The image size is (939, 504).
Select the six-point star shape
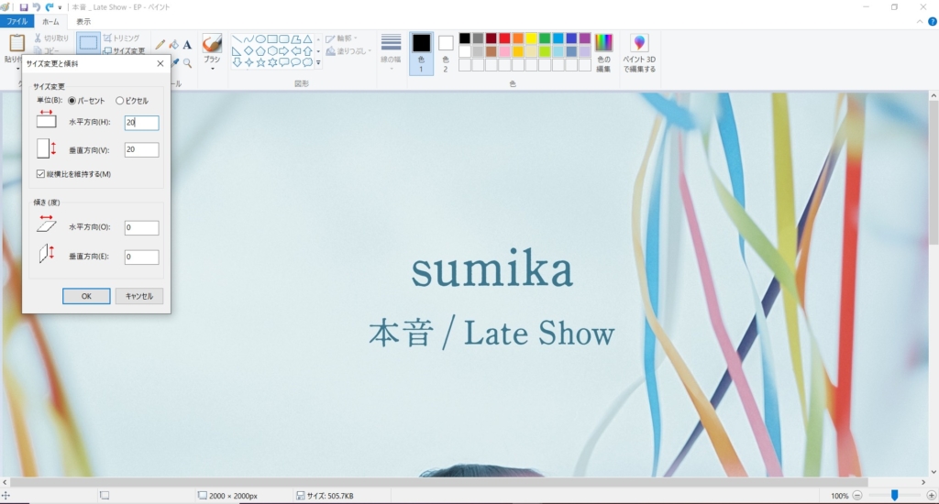click(271, 62)
